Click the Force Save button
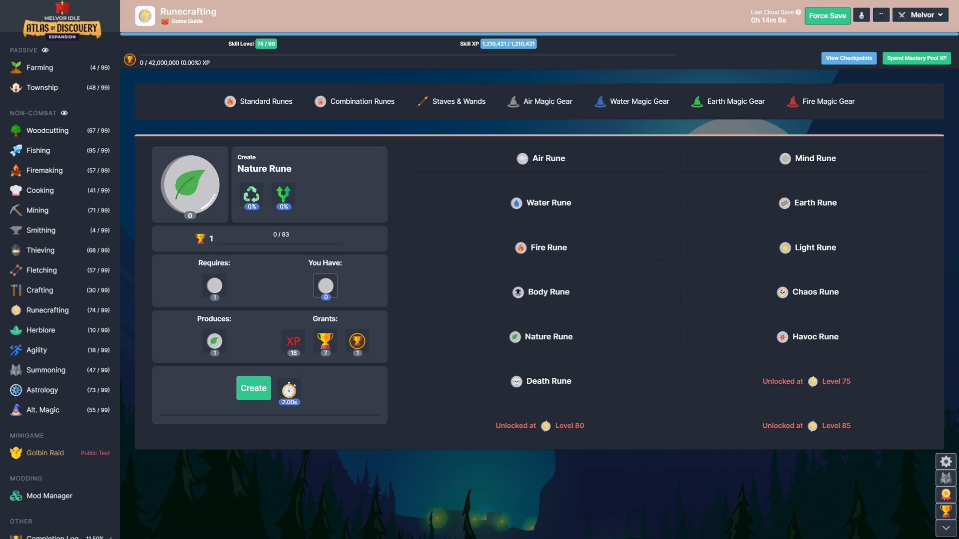This screenshot has width=959, height=539. click(827, 15)
